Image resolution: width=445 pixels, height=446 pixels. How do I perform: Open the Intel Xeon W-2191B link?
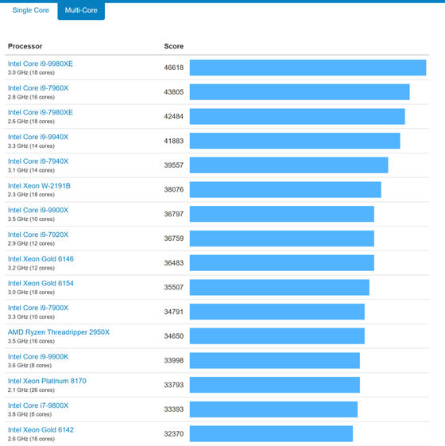tap(39, 186)
